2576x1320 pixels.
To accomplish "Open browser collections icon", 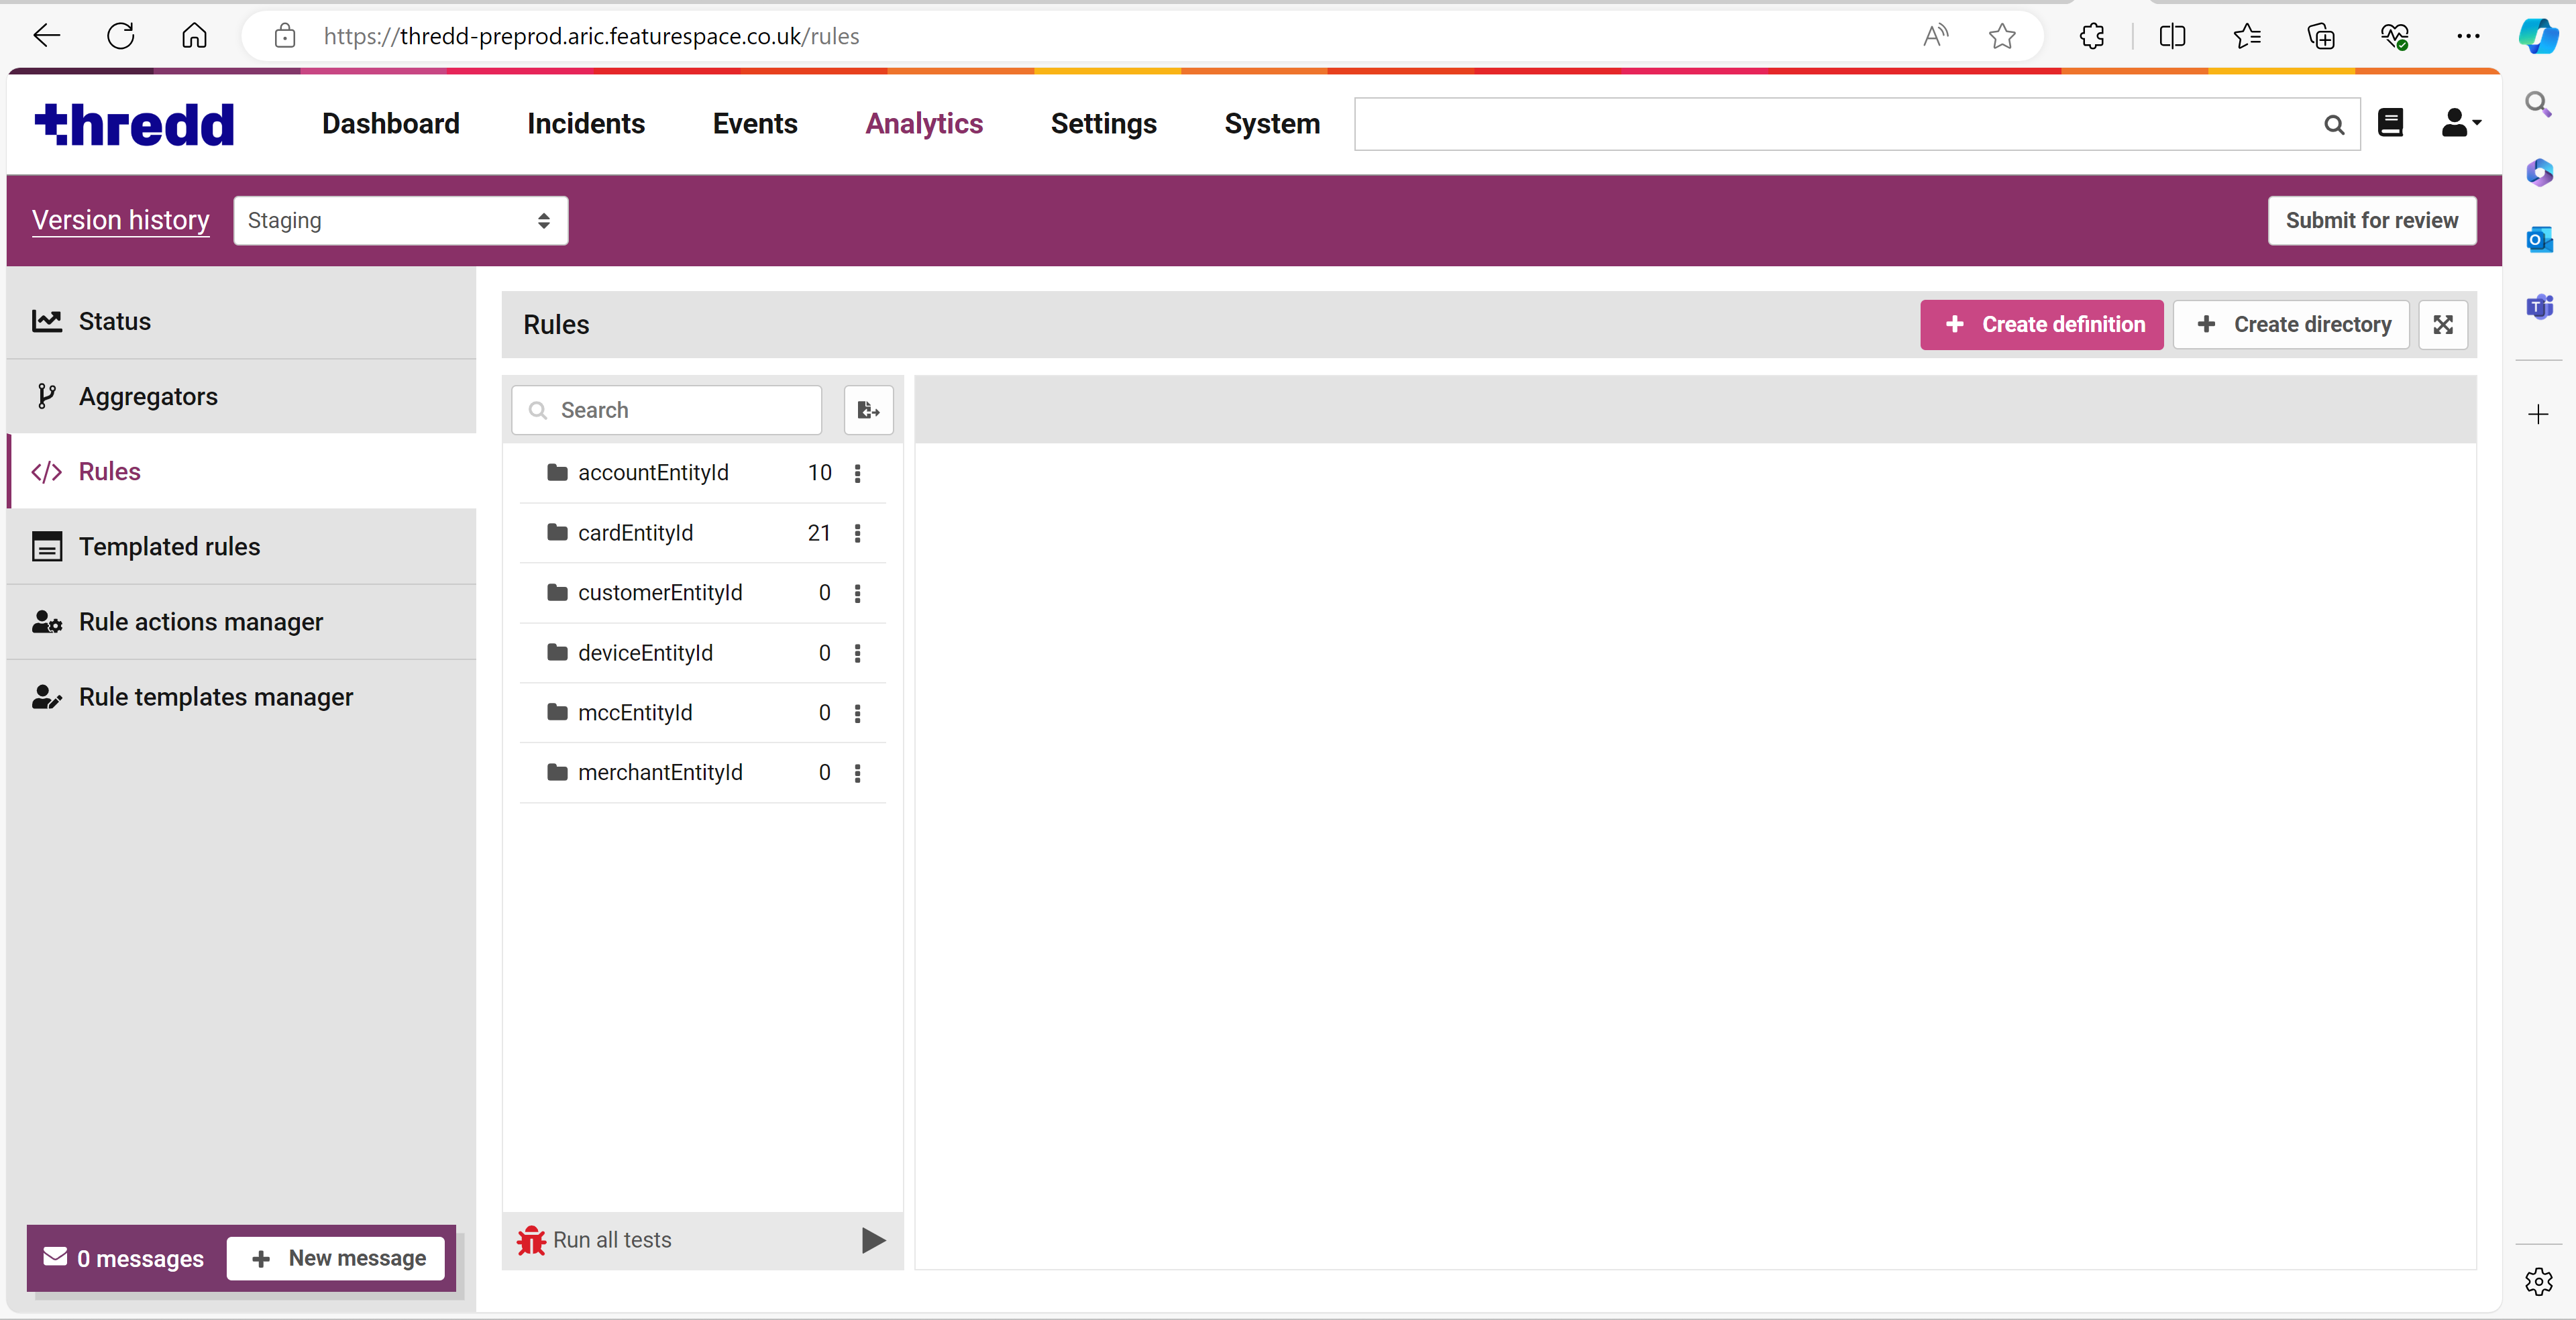I will pyautogui.click(x=2320, y=36).
